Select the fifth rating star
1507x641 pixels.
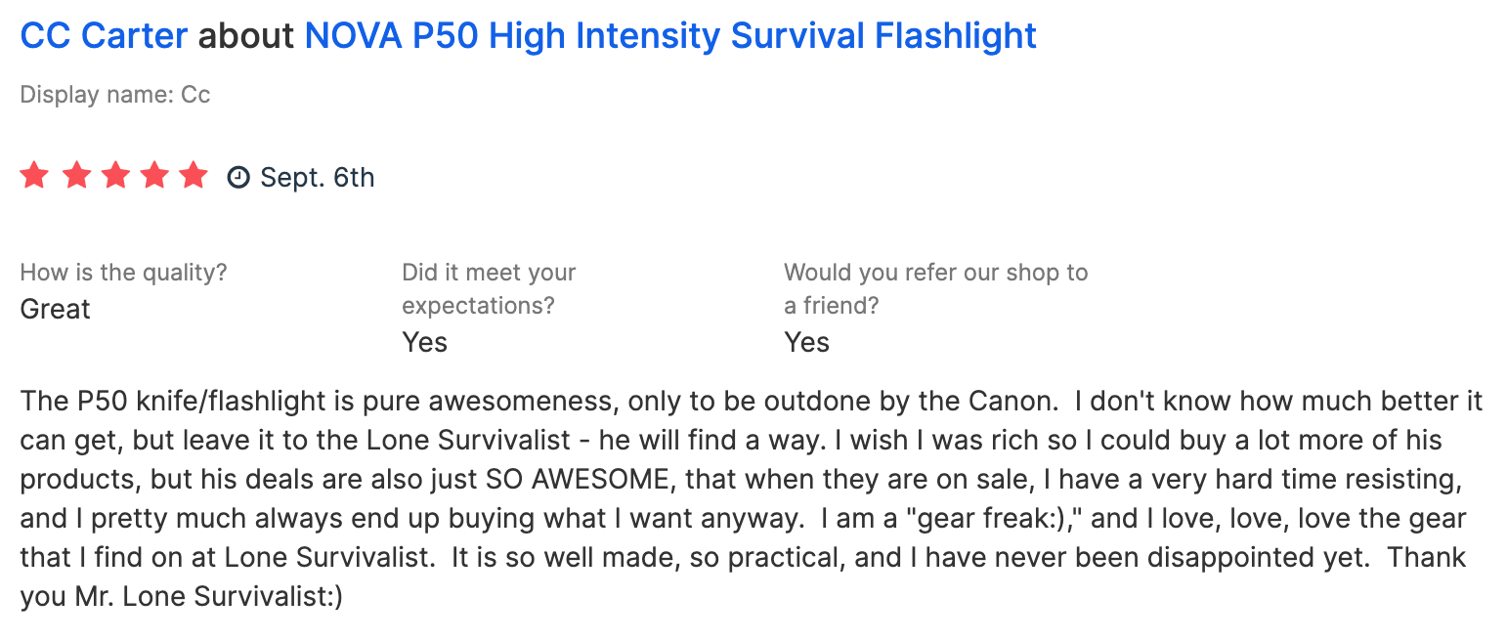[x=194, y=176]
